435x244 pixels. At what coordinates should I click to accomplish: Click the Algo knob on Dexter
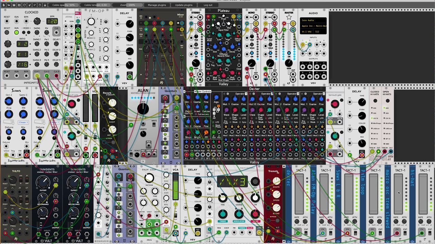(x=216, y=98)
